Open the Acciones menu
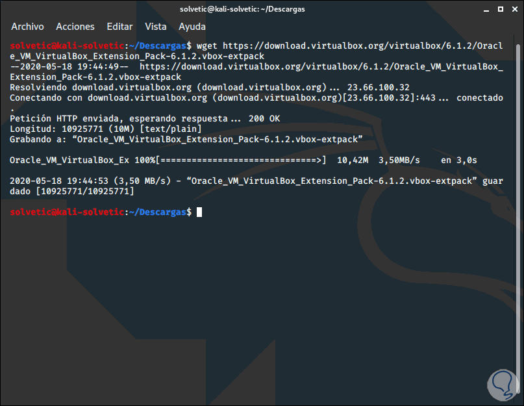Image resolution: width=524 pixels, height=406 pixels. point(75,27)
